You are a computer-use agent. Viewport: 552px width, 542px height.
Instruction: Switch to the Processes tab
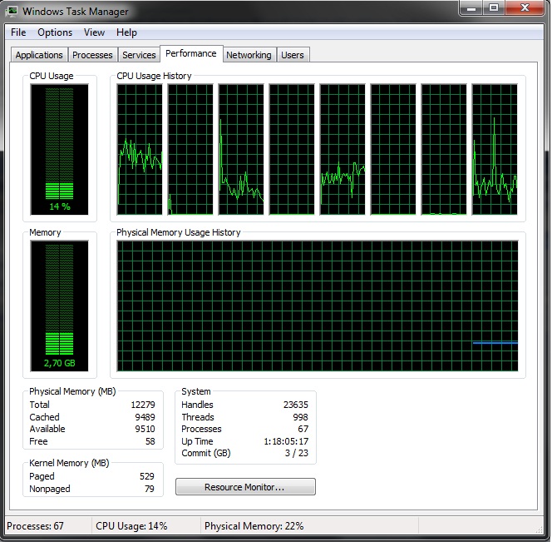point(92,55)
